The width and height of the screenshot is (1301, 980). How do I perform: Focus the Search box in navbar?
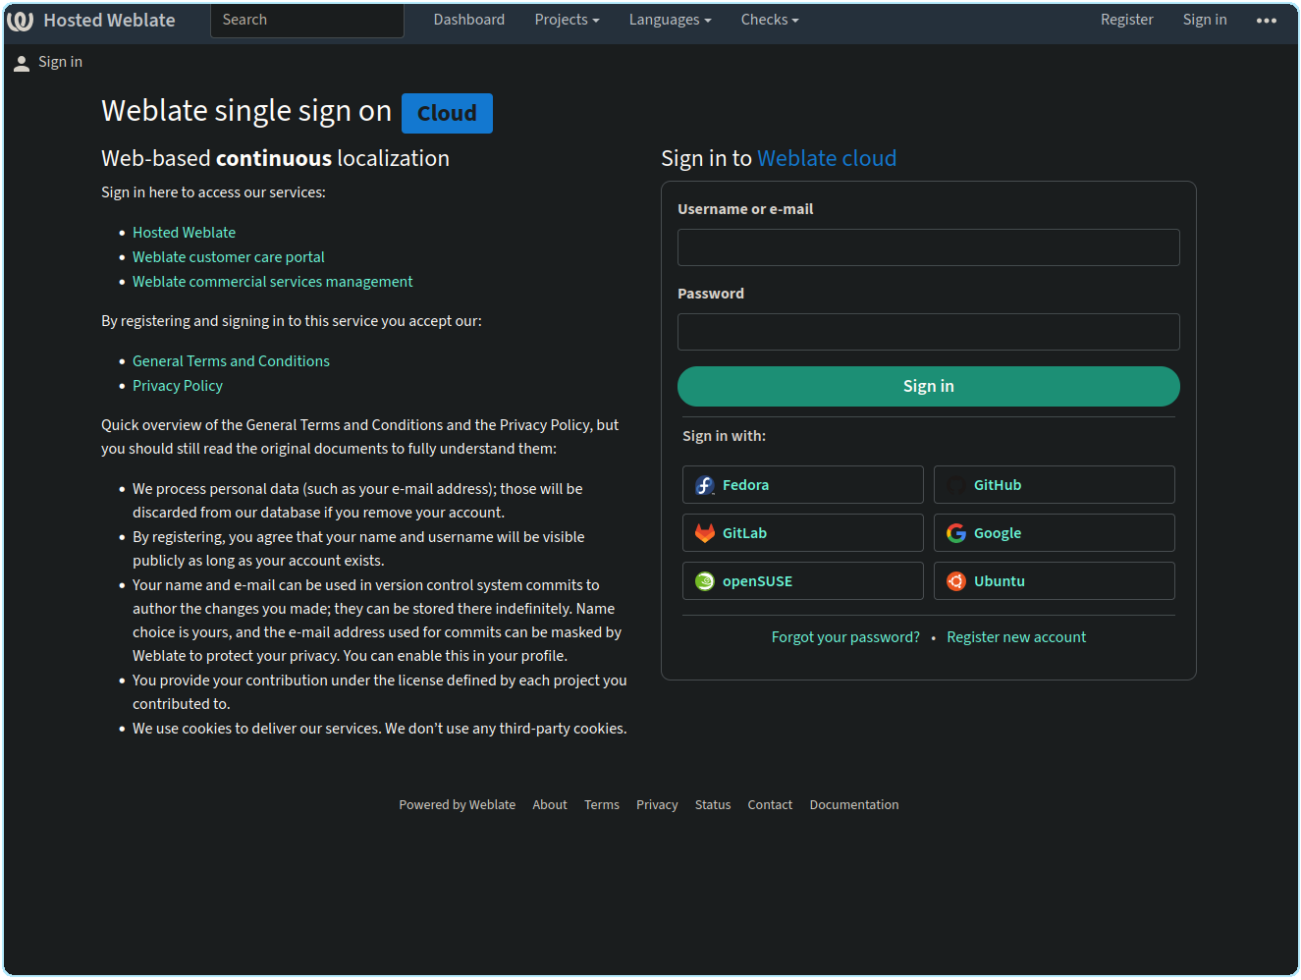pos(307,21)
